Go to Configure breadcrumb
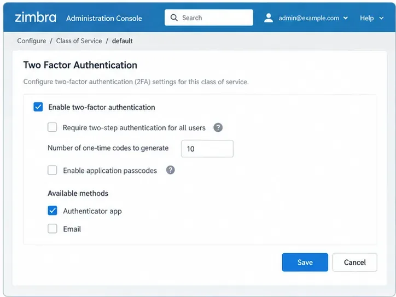 32,41
